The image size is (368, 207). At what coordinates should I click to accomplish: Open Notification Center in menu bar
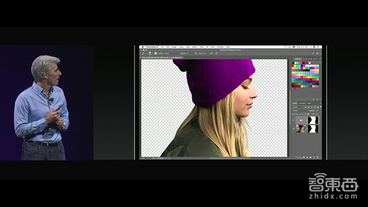click(x=318, y=47)
